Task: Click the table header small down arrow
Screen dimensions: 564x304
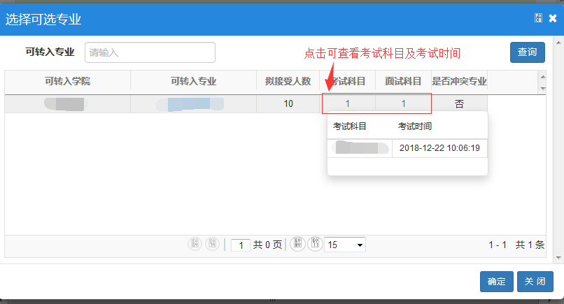Action: tap(542, 89)
